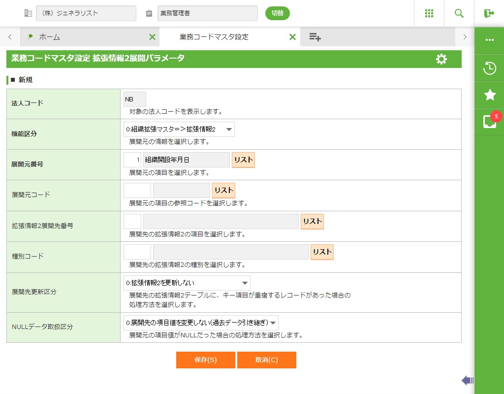
Task: Click the 種別コード code input field
Action: click(x=137, y=252)
